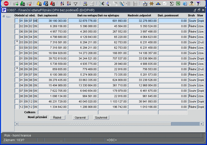Tick the selector box of row 1 334 642.00

coord(17,107)
